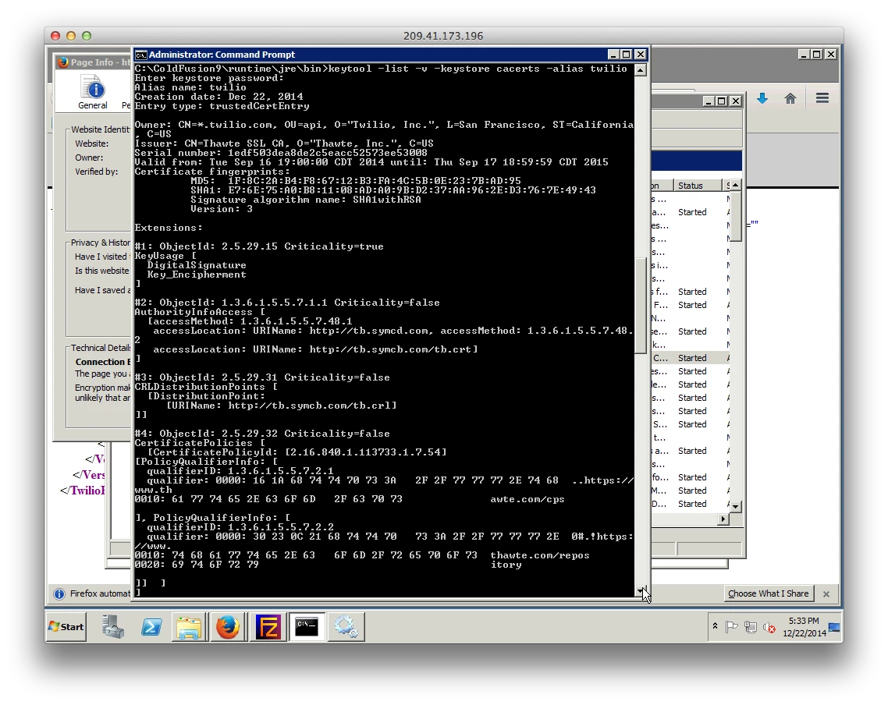Image resolution: width=888 pixels, height=705 pixels.
Task: Click the muted volume icon in the tray
Action: pos(769,627)
